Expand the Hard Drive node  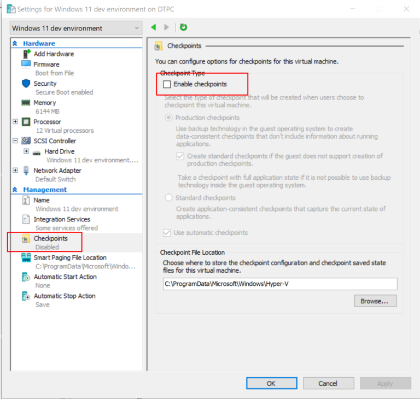click(26, 151)
